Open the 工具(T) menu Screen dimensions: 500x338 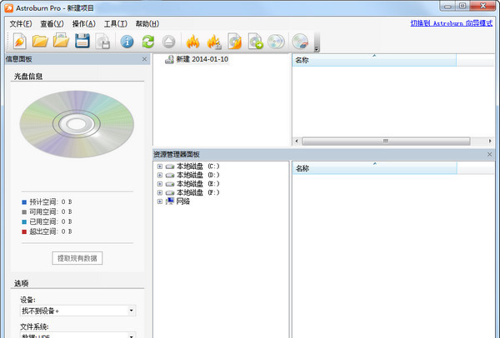tap(116, 24)
